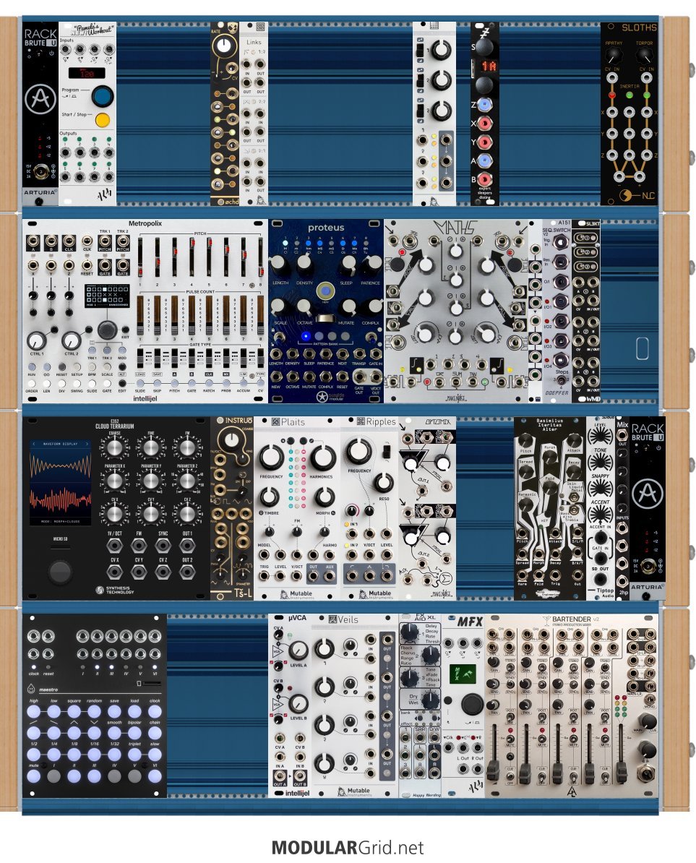Screen dimensions: 696x863
Task: Click the red 120 BPM display on Pamela's Workout
Action: click(x=87, y=73)
